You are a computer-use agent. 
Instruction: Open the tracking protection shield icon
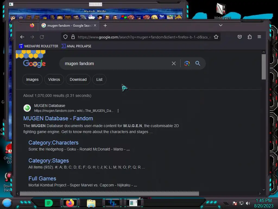point(65,37)
